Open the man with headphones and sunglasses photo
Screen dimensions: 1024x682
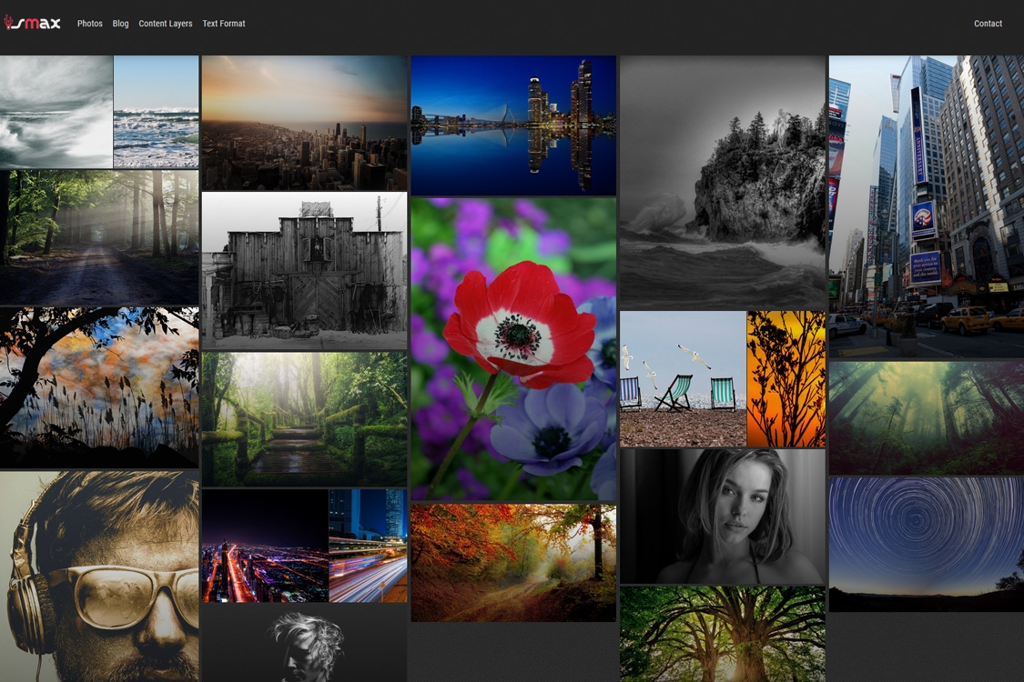coord(99,577)
